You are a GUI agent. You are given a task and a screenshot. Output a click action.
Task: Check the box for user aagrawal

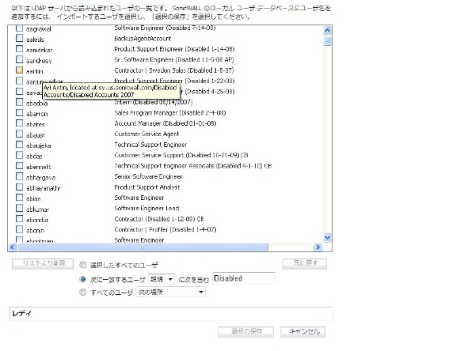(19, 28)
